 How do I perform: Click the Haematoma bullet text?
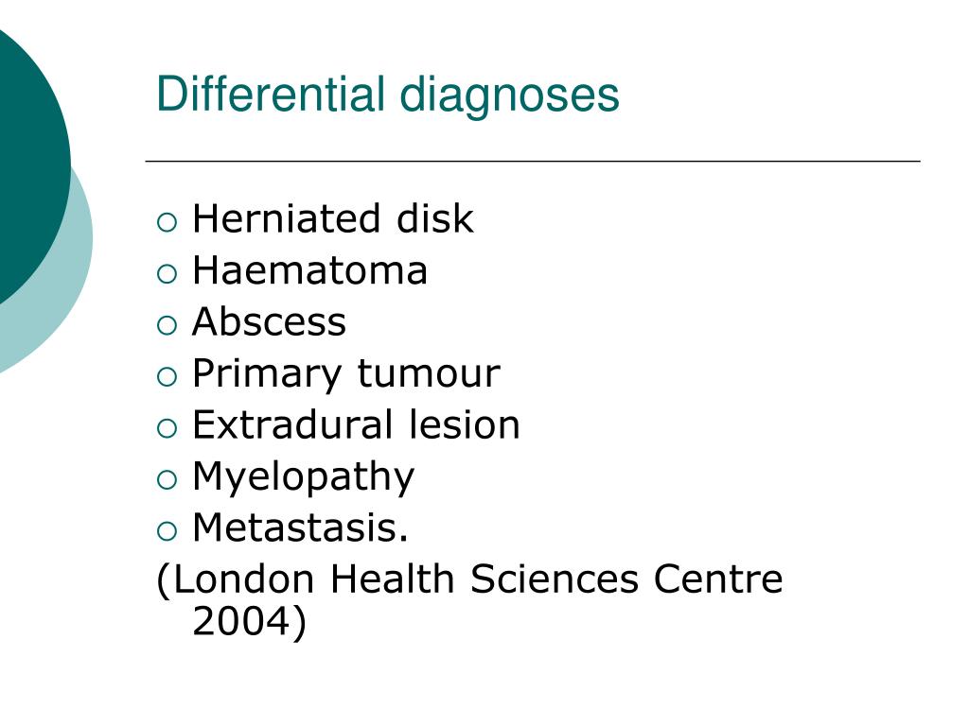coord(309,270)
